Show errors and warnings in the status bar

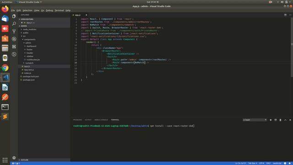click(16, 163)
